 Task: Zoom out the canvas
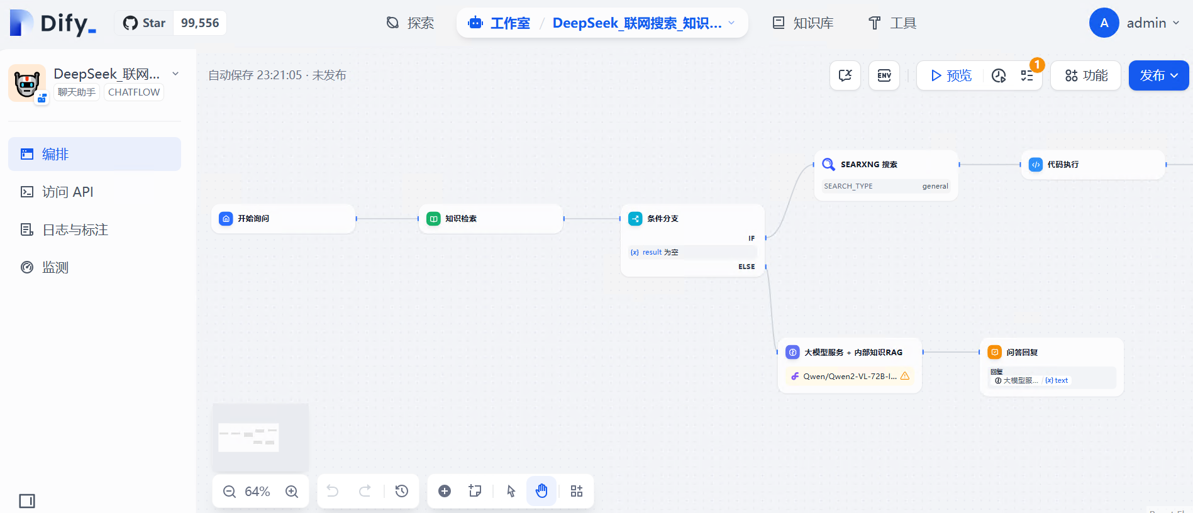coord(230,492)
